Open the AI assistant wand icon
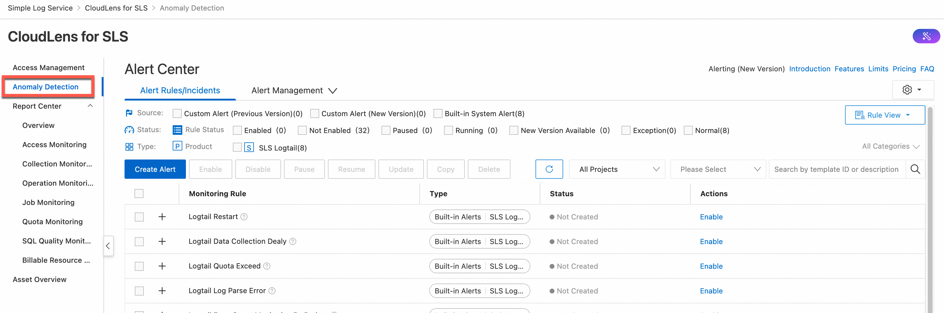This screenshot has height=313, width=944. pyautogui.click(x=926, y=36)
